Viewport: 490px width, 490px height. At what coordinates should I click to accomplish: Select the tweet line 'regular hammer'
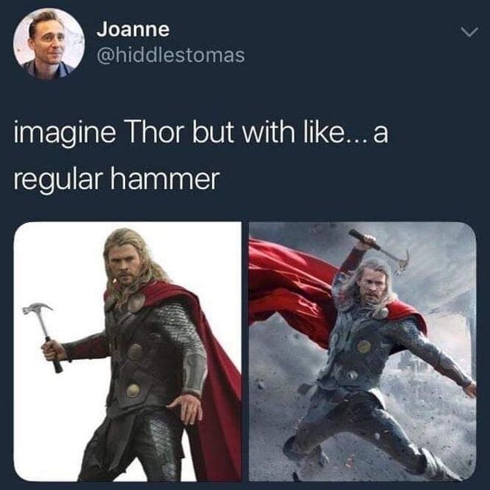117,181
